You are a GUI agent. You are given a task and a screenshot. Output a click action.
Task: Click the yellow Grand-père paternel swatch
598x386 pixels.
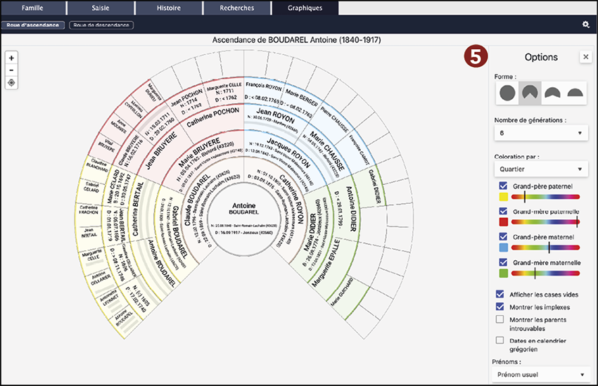504,197
